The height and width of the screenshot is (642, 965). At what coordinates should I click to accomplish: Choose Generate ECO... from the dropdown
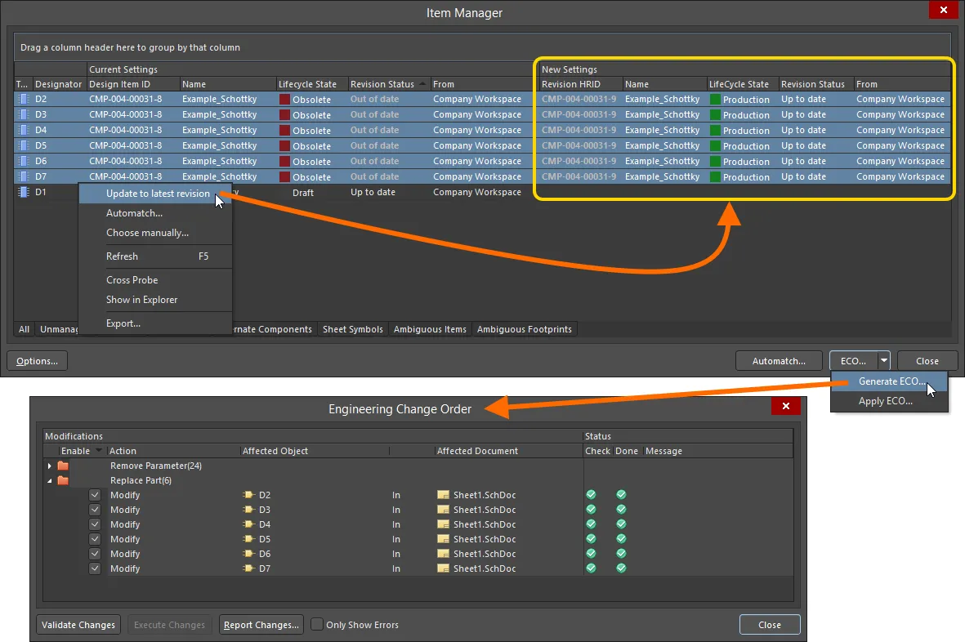pyautogui.click(x=889, y=381)
